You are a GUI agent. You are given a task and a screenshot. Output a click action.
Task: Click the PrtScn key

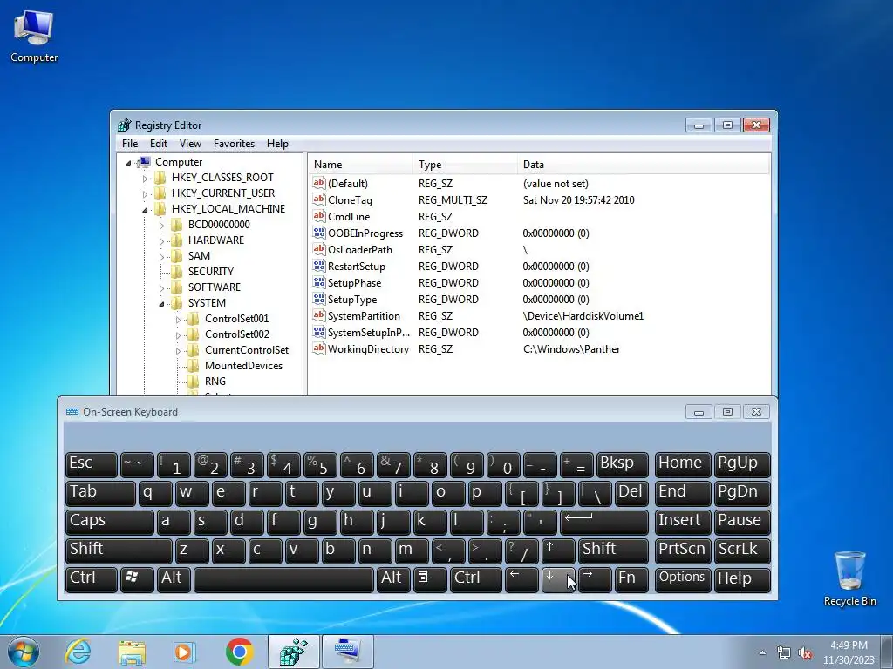(682, 551)
